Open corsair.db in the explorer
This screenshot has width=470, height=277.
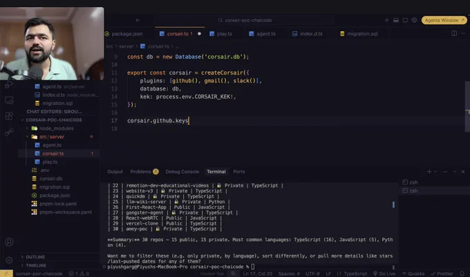click(x=59, y=178)
